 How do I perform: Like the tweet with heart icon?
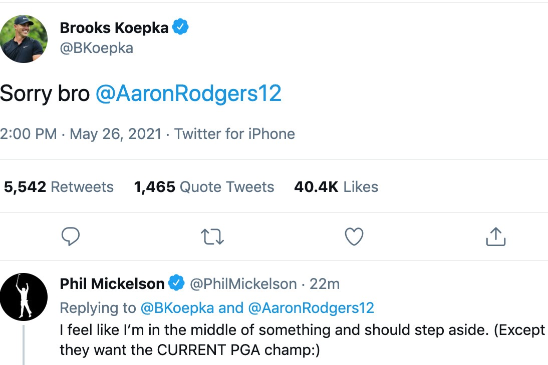[354, 236]
